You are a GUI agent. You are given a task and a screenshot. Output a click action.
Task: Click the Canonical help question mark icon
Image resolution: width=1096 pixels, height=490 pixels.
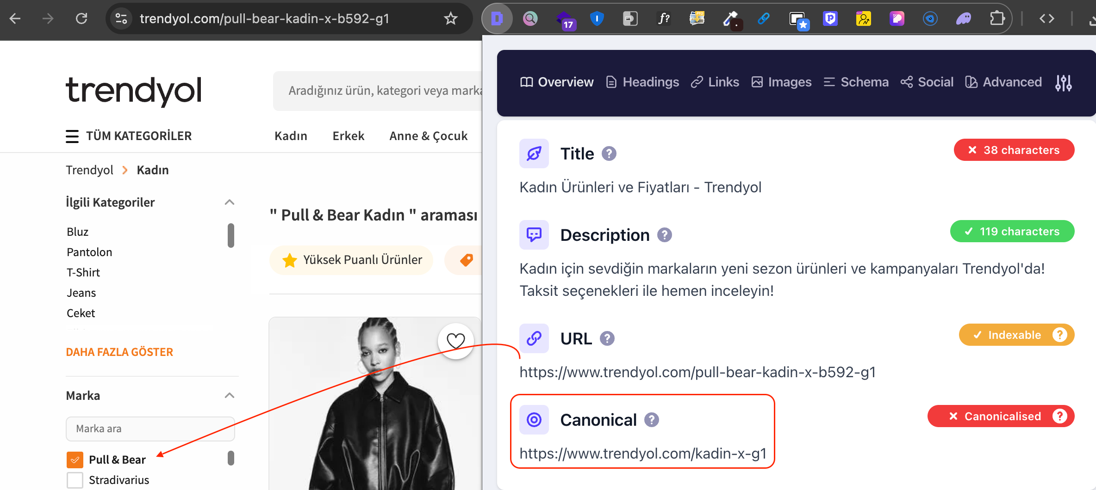pos(652,420)
